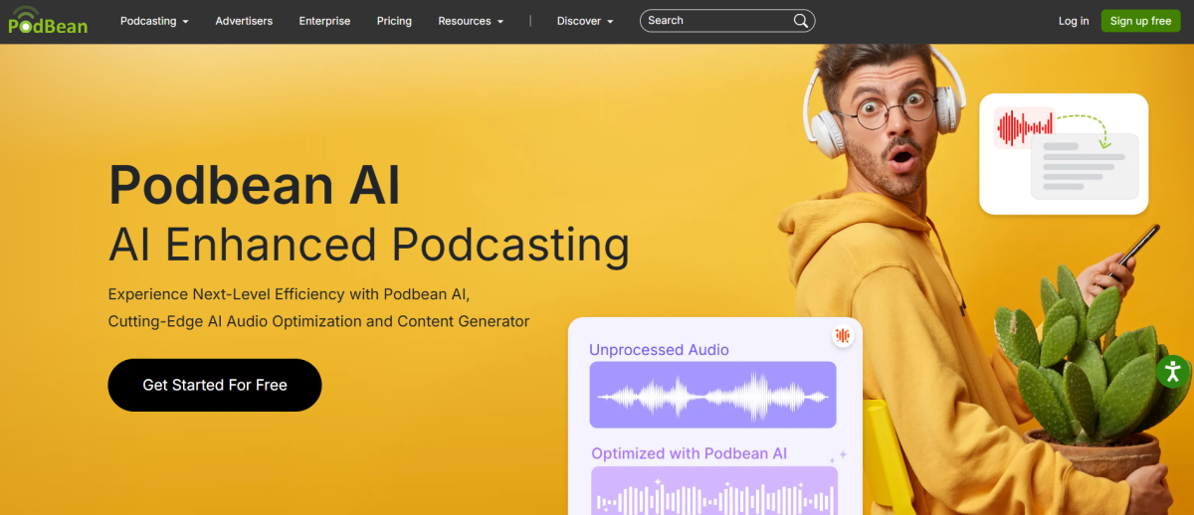Click the AI Enhanced Podcasting heading
This screenshot has height=515, width=1194.
tap(369, 245)
